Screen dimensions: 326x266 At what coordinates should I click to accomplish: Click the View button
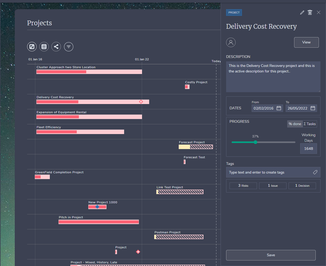306,42
